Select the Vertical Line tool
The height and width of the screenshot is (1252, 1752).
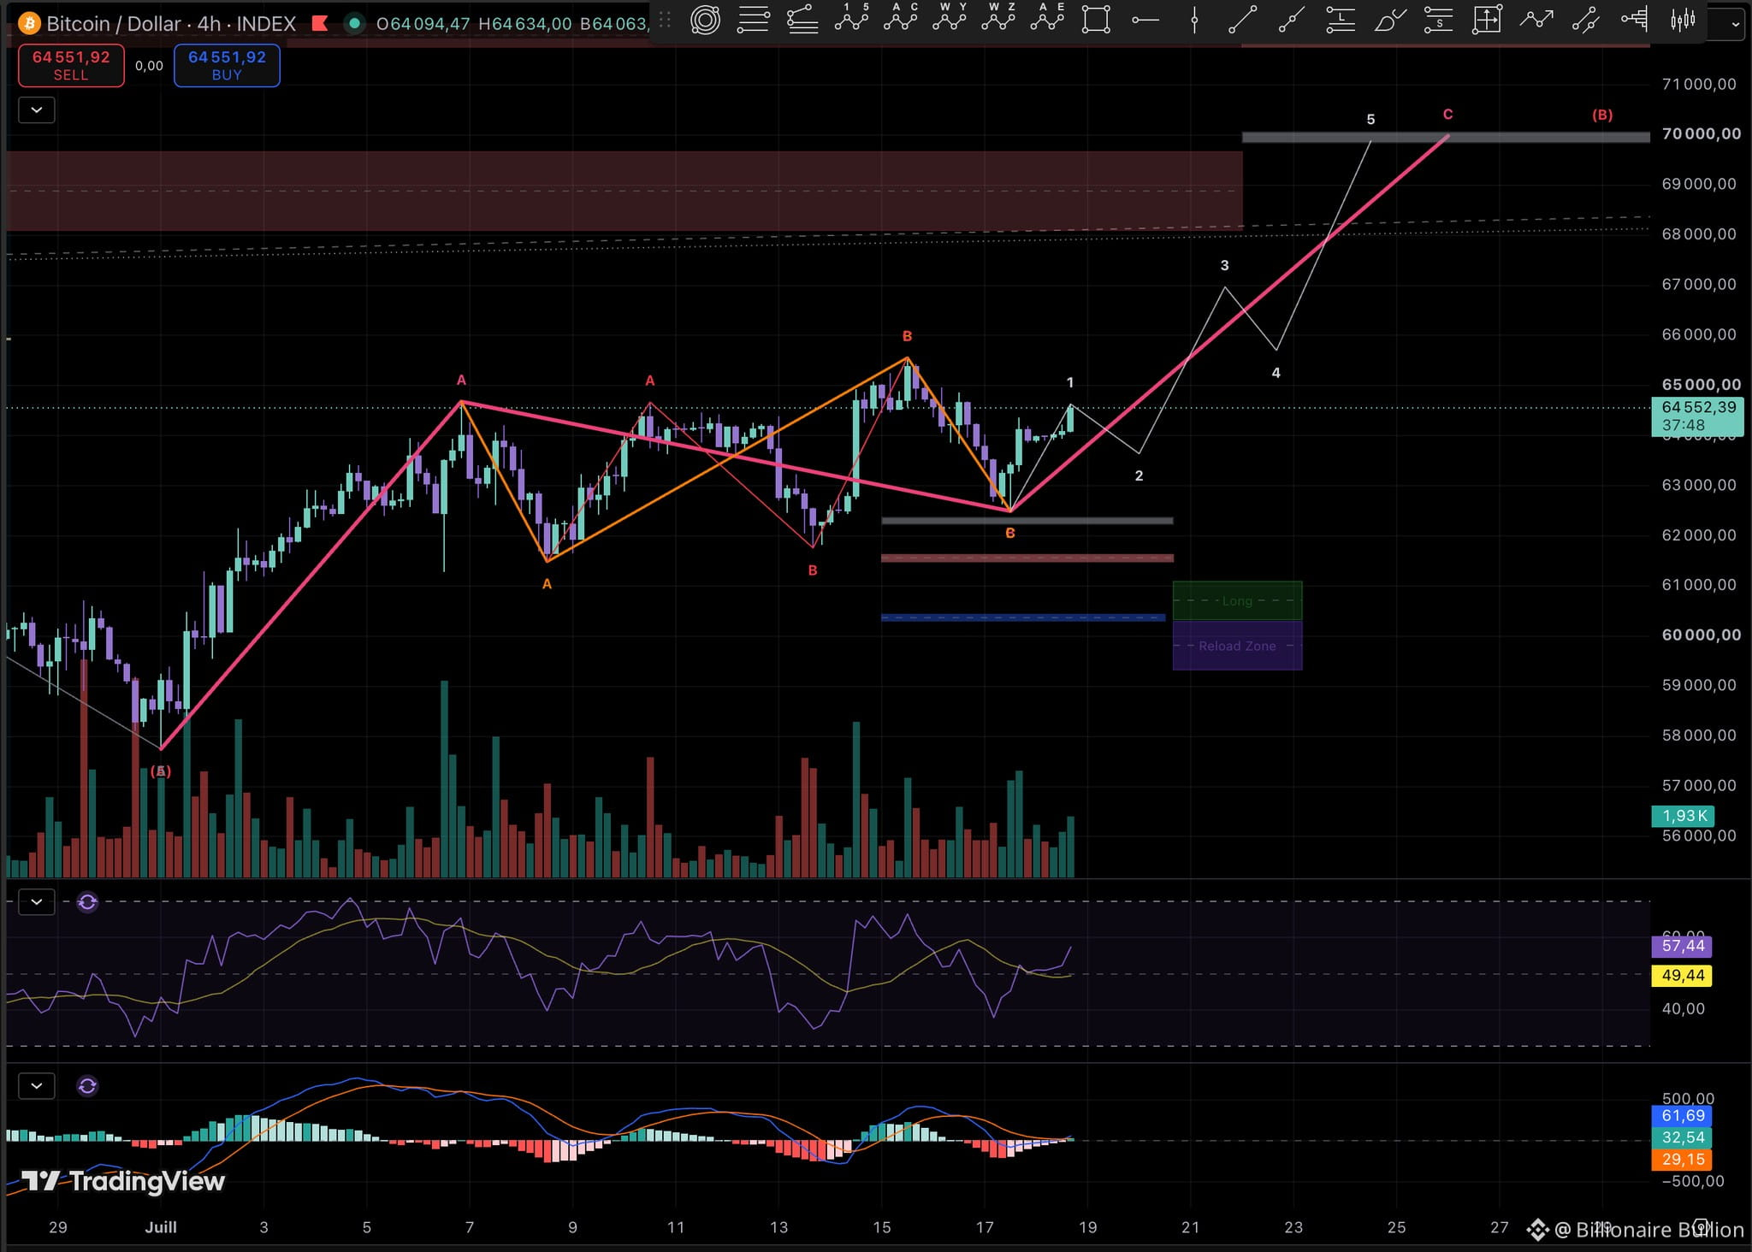click(x=1194, y=19)
